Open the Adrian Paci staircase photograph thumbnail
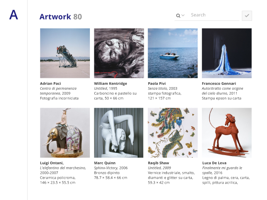 click(65, 53)
